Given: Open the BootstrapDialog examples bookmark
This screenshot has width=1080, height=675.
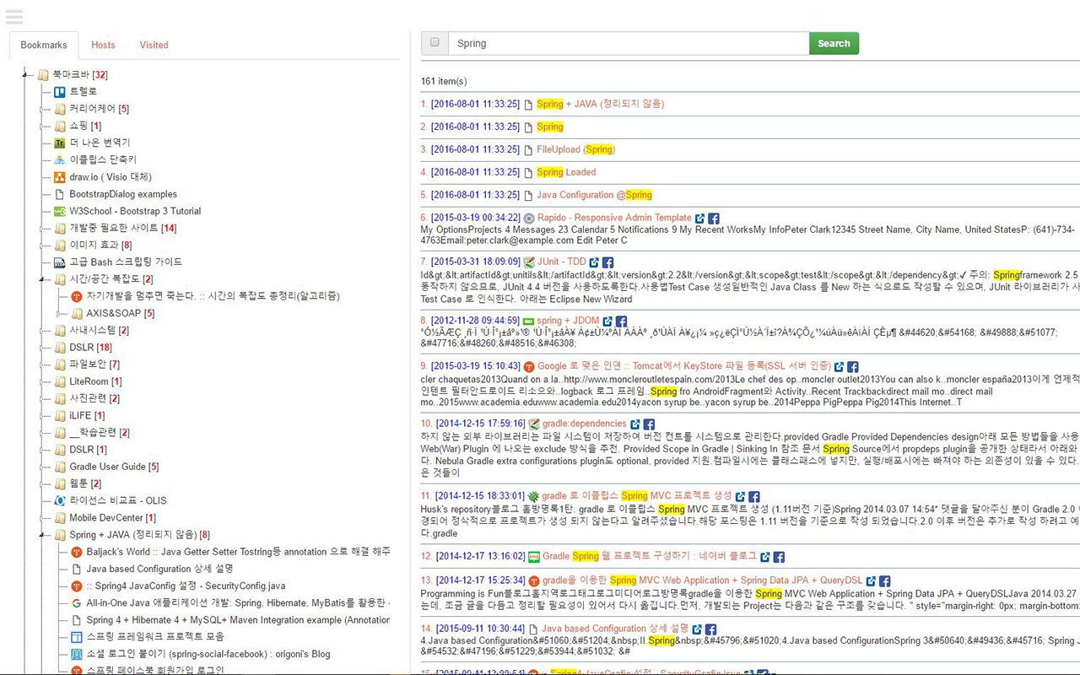Looking at the screenshot, I should 123,194.
